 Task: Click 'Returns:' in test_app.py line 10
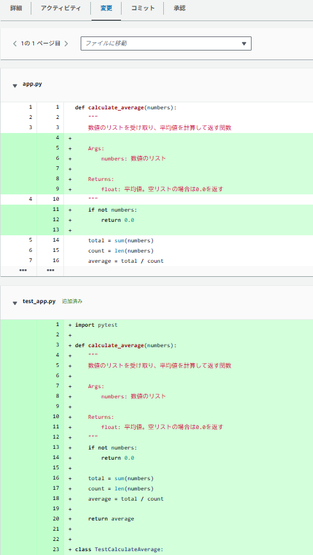click(x=101, y=417)
